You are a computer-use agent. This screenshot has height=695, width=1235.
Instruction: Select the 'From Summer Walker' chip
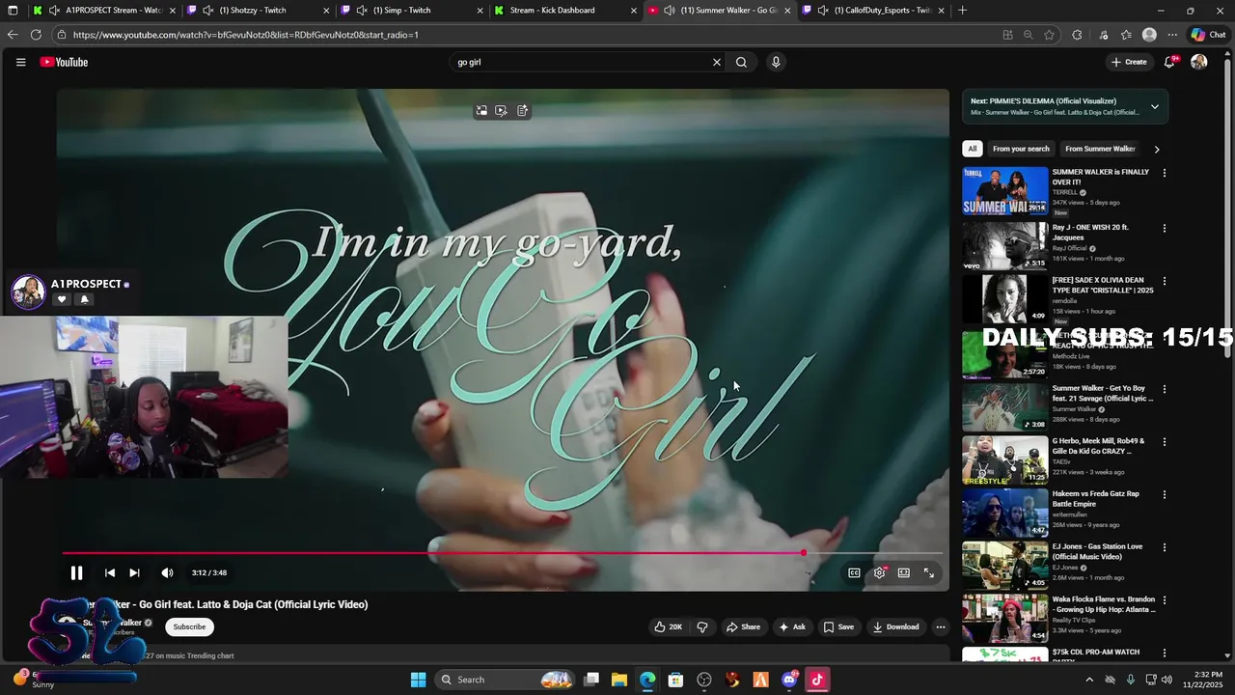pos(1100,149)
